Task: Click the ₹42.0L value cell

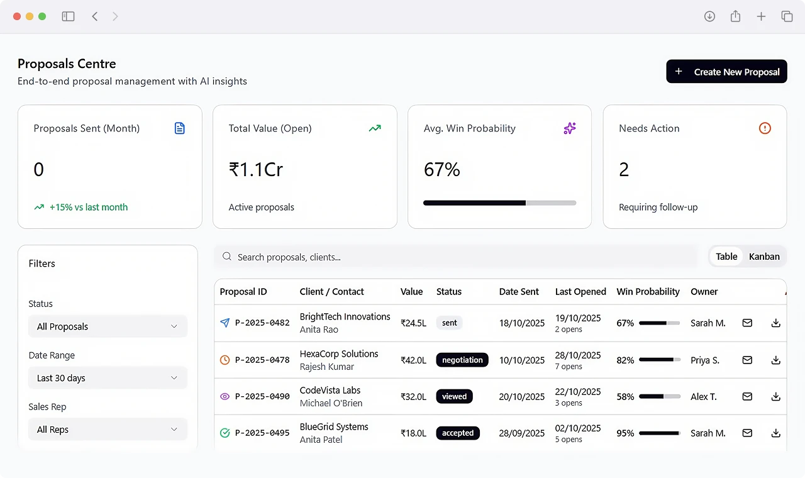Action: click(x=413, y=360)
